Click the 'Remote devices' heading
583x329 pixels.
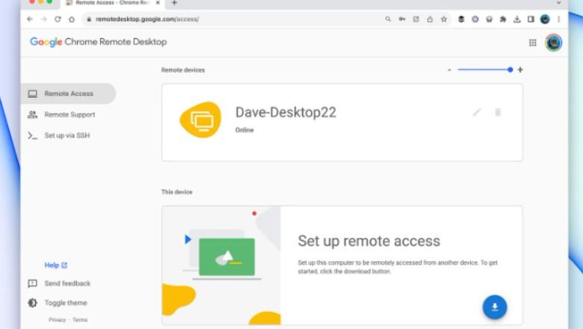[x=183, y=70]
